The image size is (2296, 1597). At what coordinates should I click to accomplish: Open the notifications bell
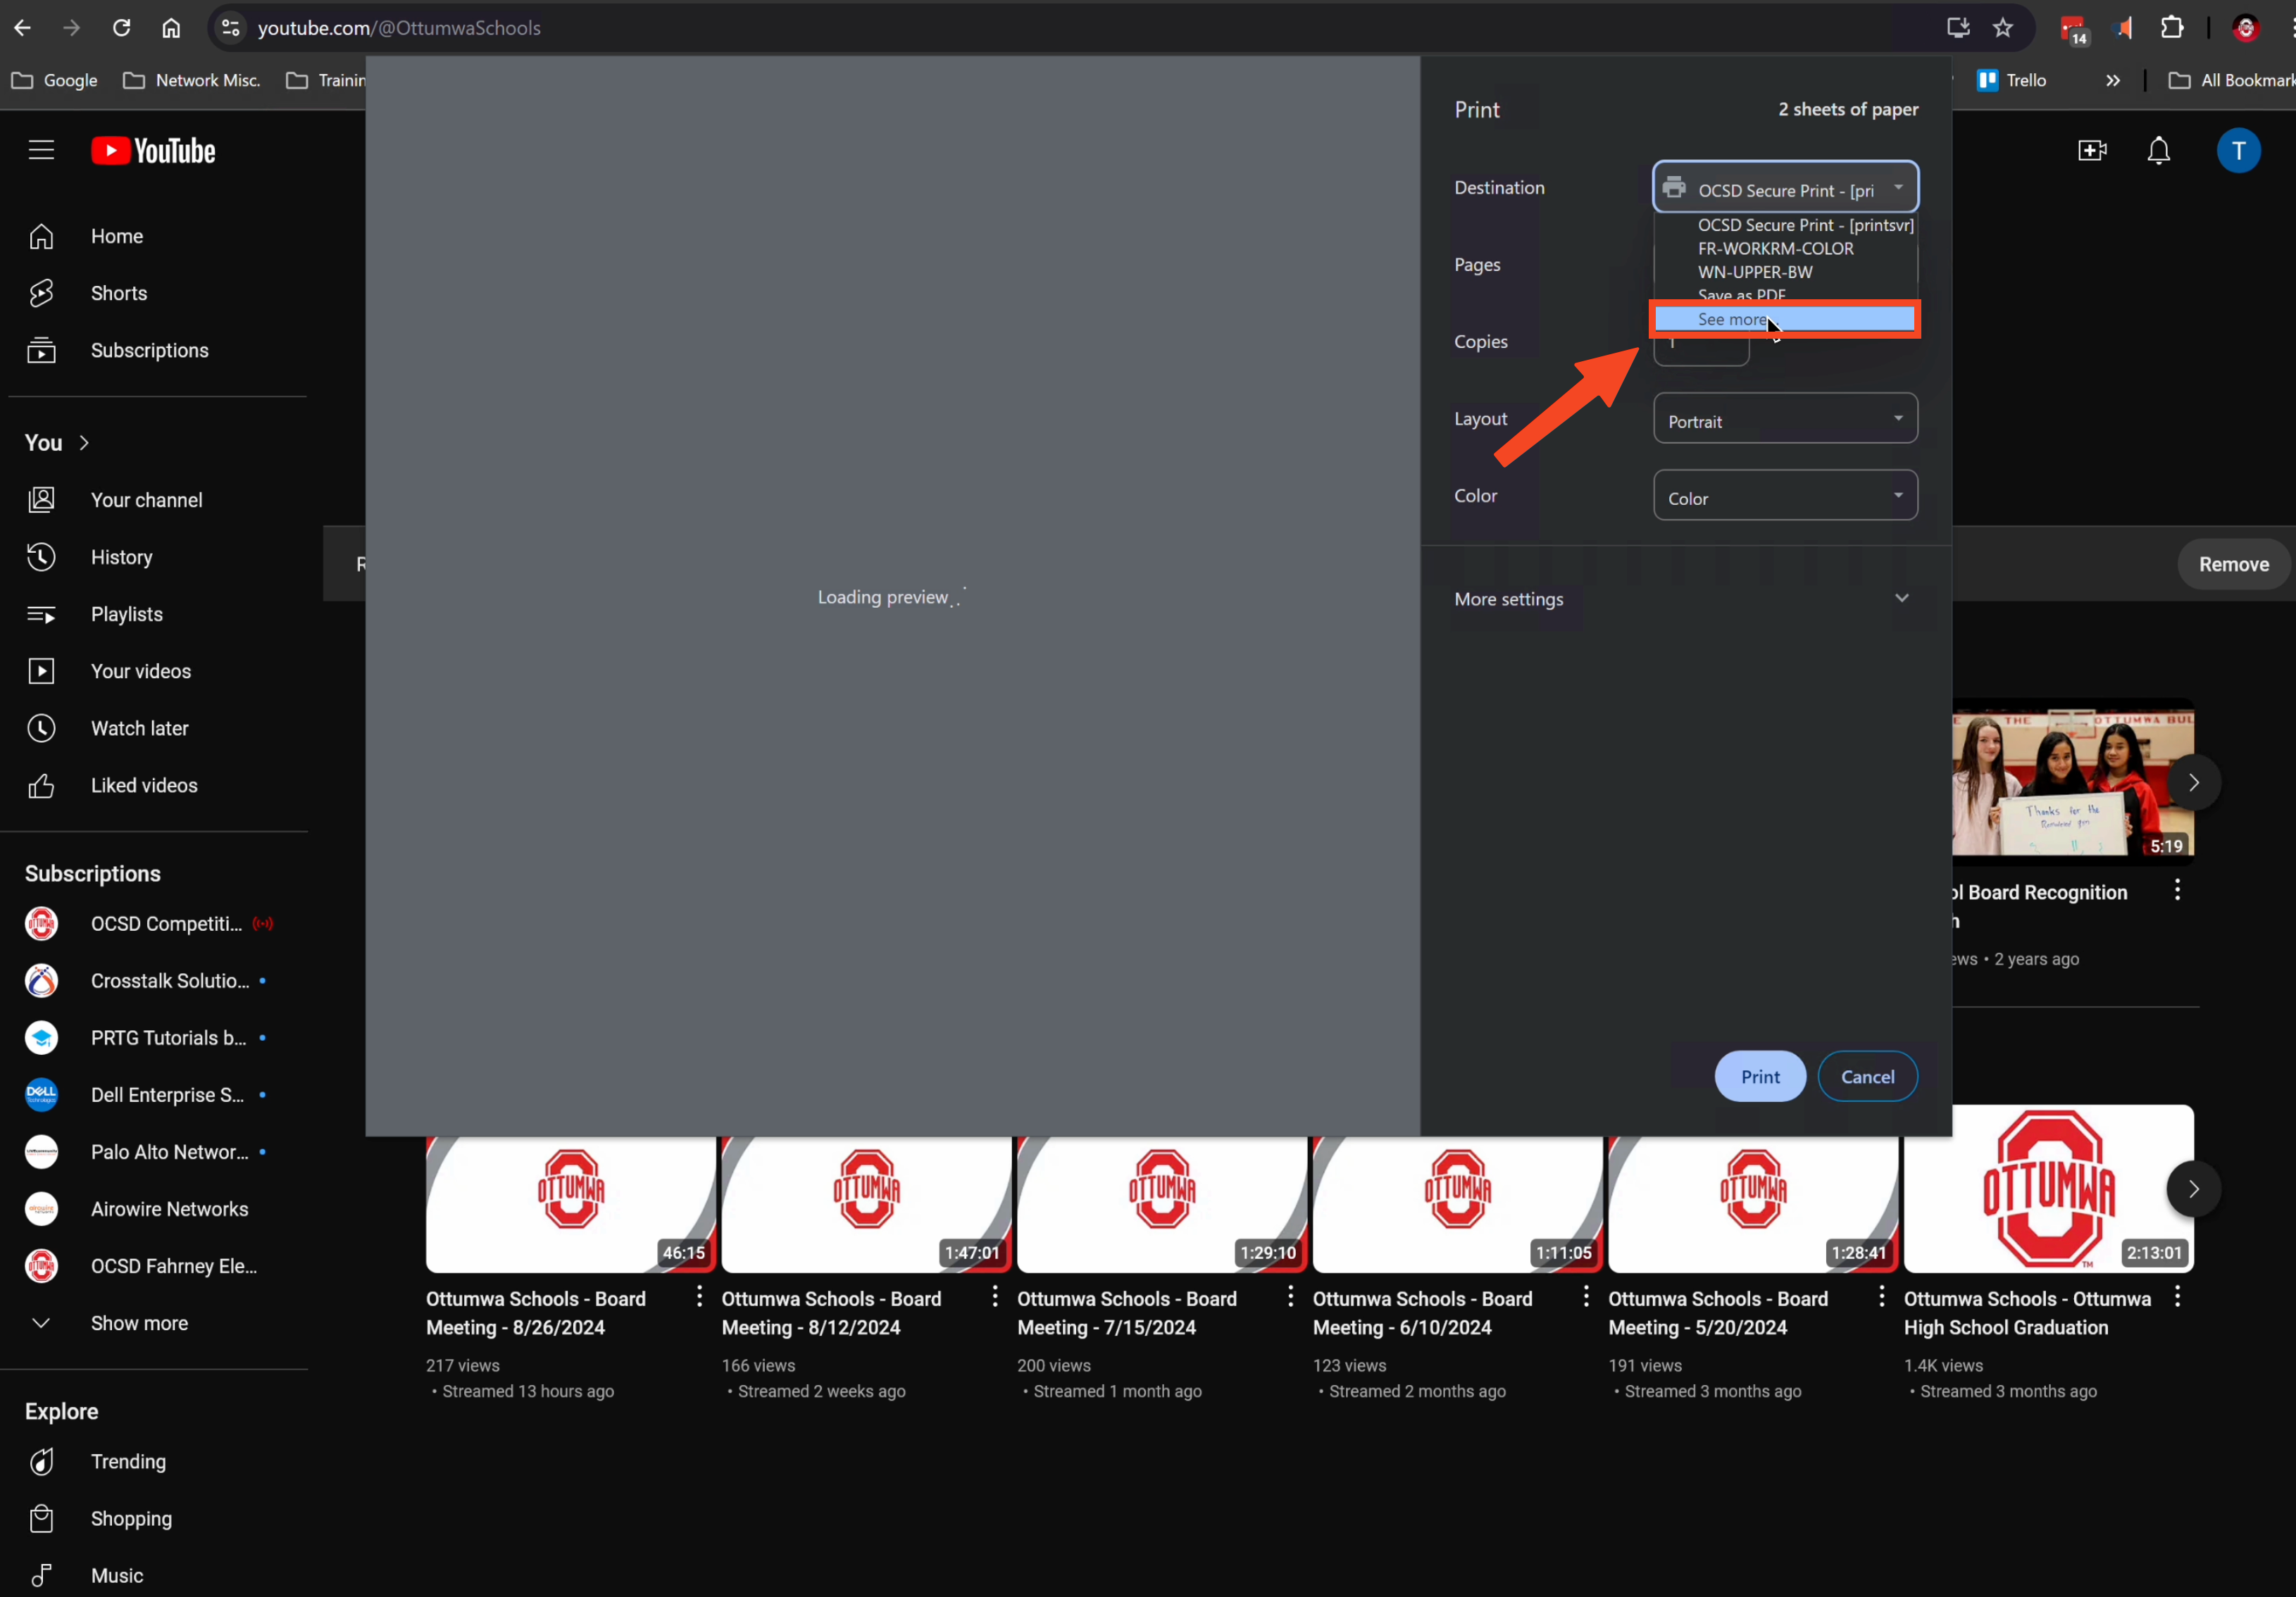tap(2158, 151)
